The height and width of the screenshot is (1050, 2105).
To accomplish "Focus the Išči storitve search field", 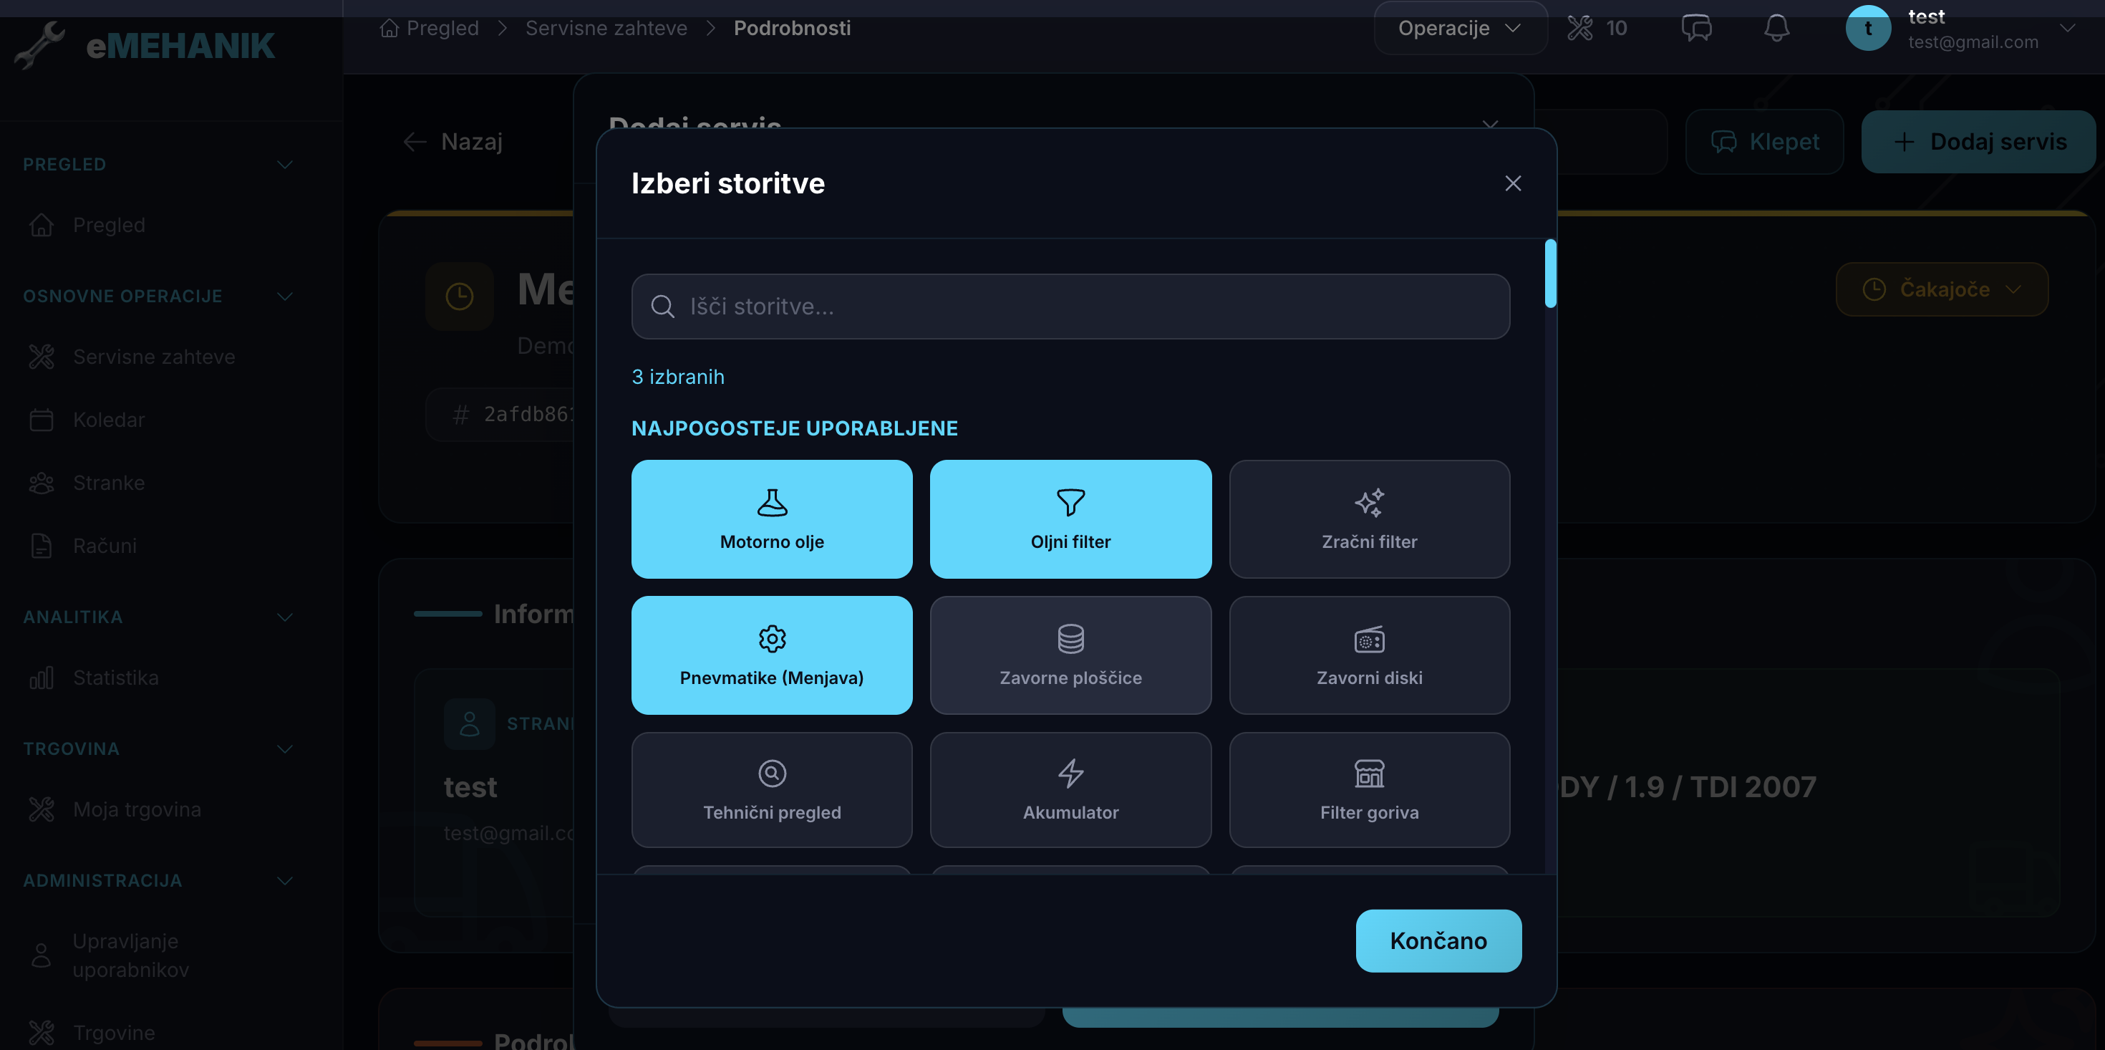I will point(1070,307).
